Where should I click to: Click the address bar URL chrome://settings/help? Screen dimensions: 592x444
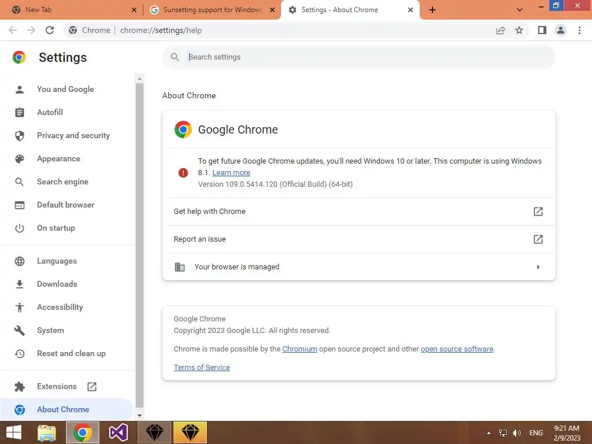[x=161, y=30]
